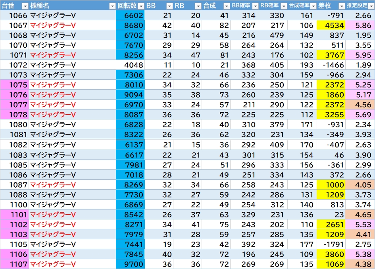
Task: Open the BB確率 filter dropdown
Action: pyautogui.click(x=255, y=6)
